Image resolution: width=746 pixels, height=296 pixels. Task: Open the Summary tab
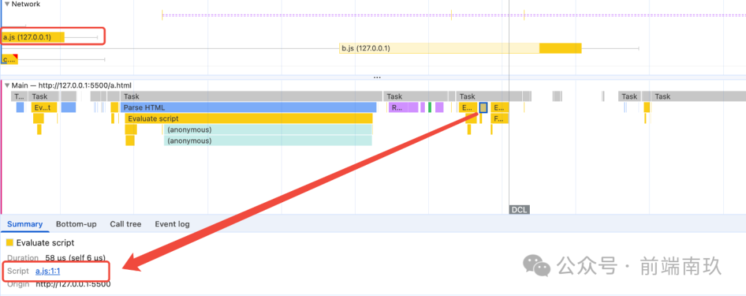coord(25,224)
